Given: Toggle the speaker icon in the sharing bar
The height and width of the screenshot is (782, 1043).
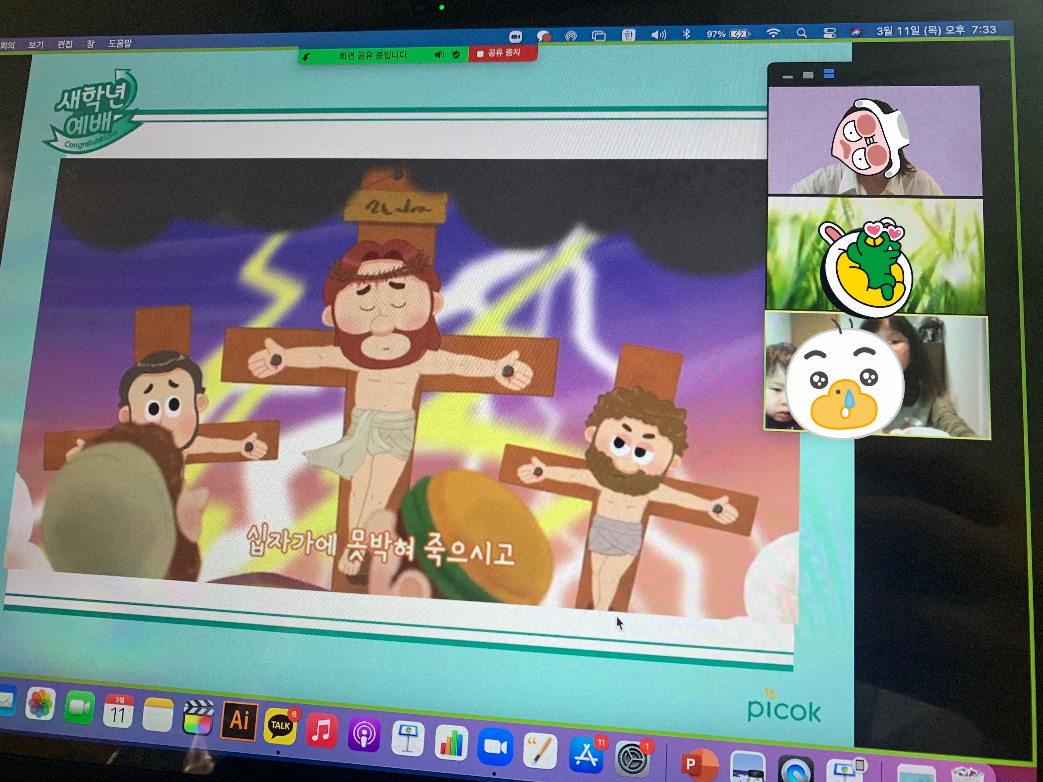Looking at the screenshot, I should point(439,55).
